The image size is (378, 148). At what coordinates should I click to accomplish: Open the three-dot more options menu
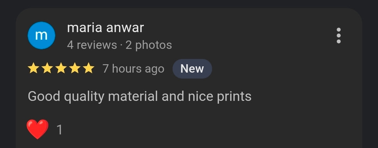[x=338, y=36]
